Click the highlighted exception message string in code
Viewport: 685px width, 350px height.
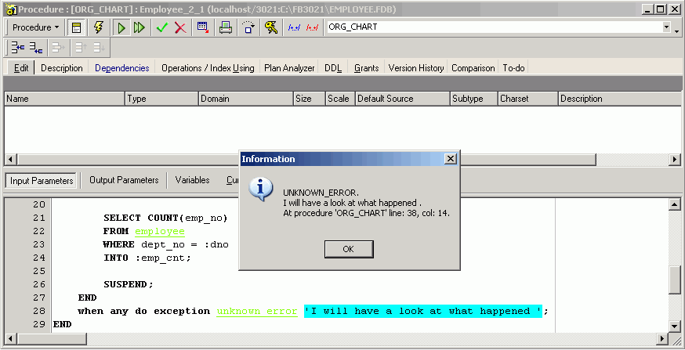[423, 311]
